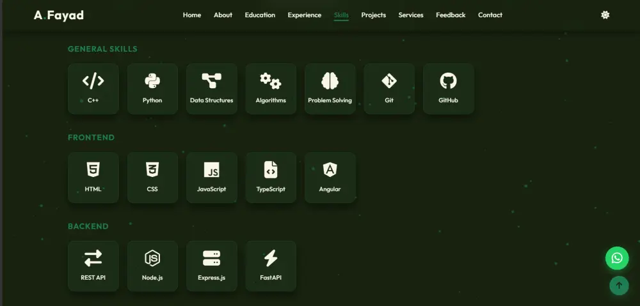Click the "Node.js" label text
Viewport: 640px width, 306px height.
[152, 277]
